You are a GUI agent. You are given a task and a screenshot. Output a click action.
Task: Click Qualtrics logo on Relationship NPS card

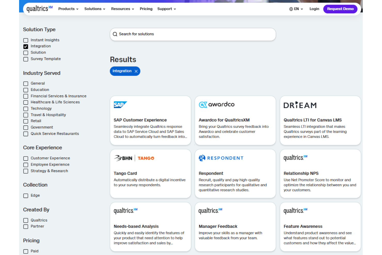pyautogui.click(x=296, y=158)
